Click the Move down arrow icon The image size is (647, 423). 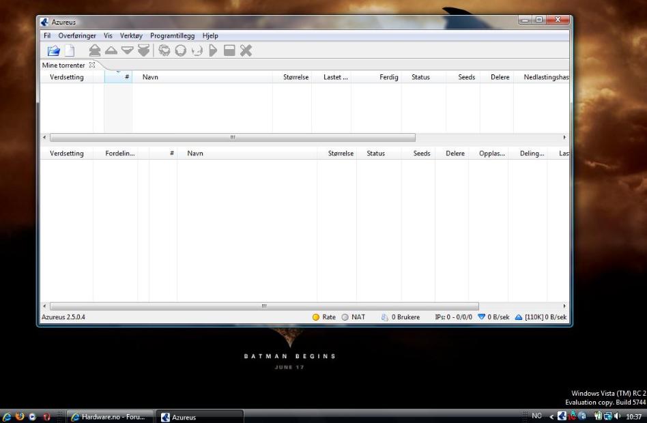(x=127, y=50)
